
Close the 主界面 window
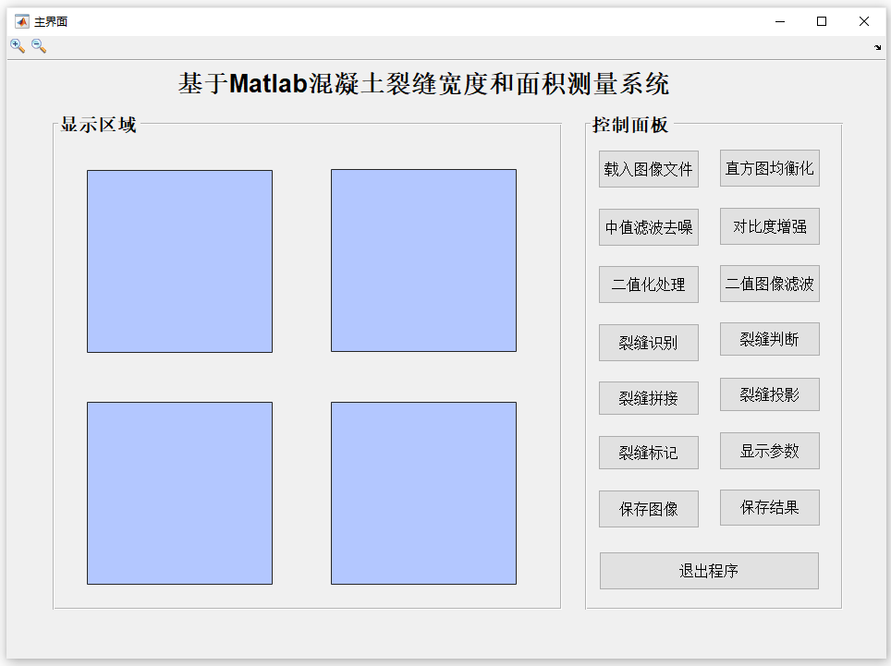(863, 21)
